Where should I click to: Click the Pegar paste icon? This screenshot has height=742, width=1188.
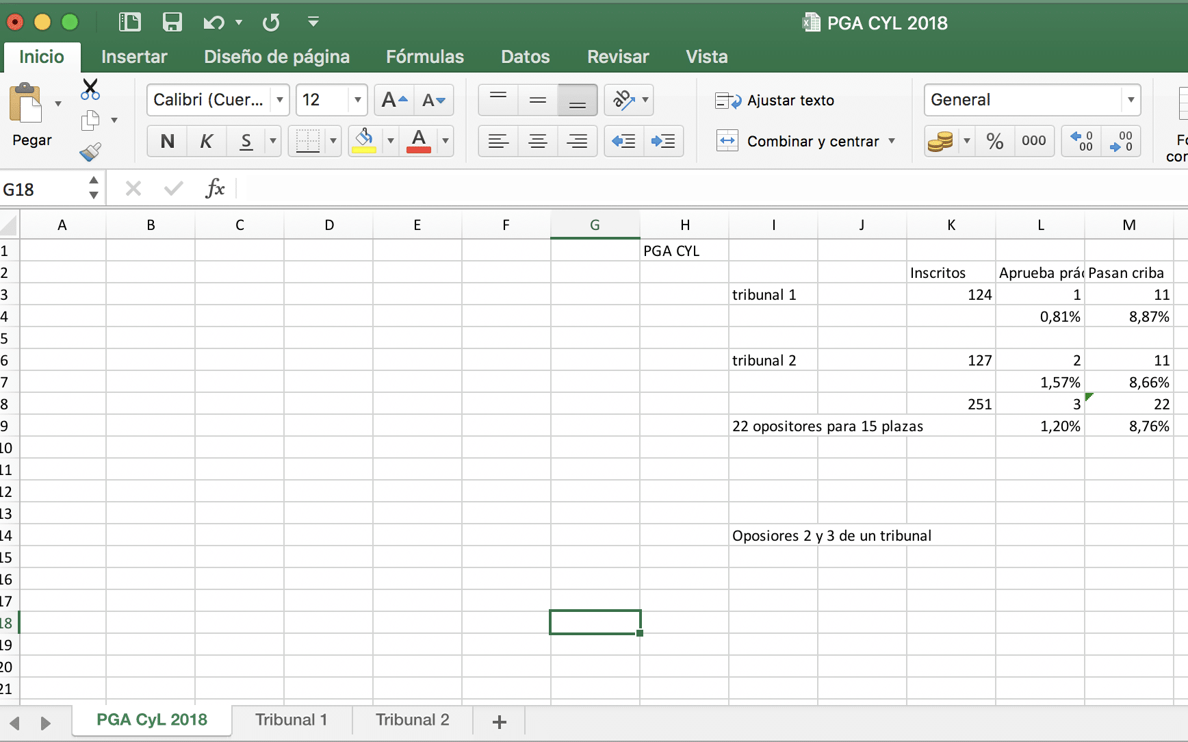[26, 104]
